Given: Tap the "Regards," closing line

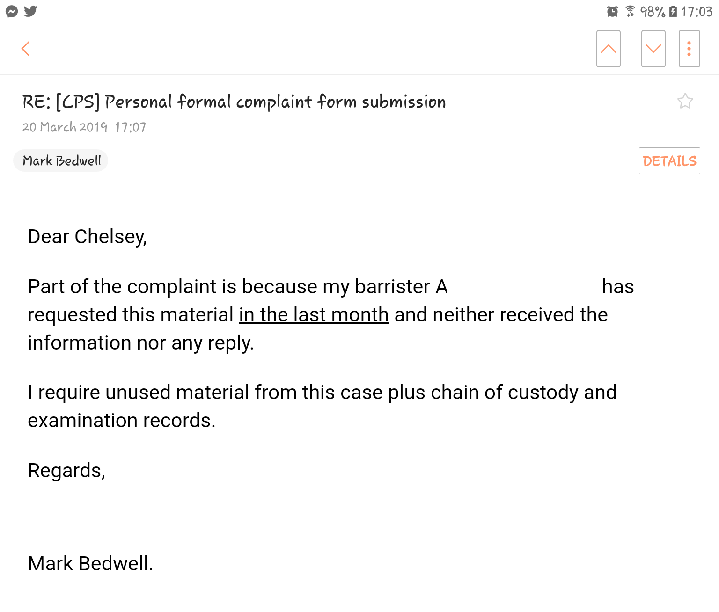Looking at the screenshot, I should pyautogui.click(x=66, y=471).
